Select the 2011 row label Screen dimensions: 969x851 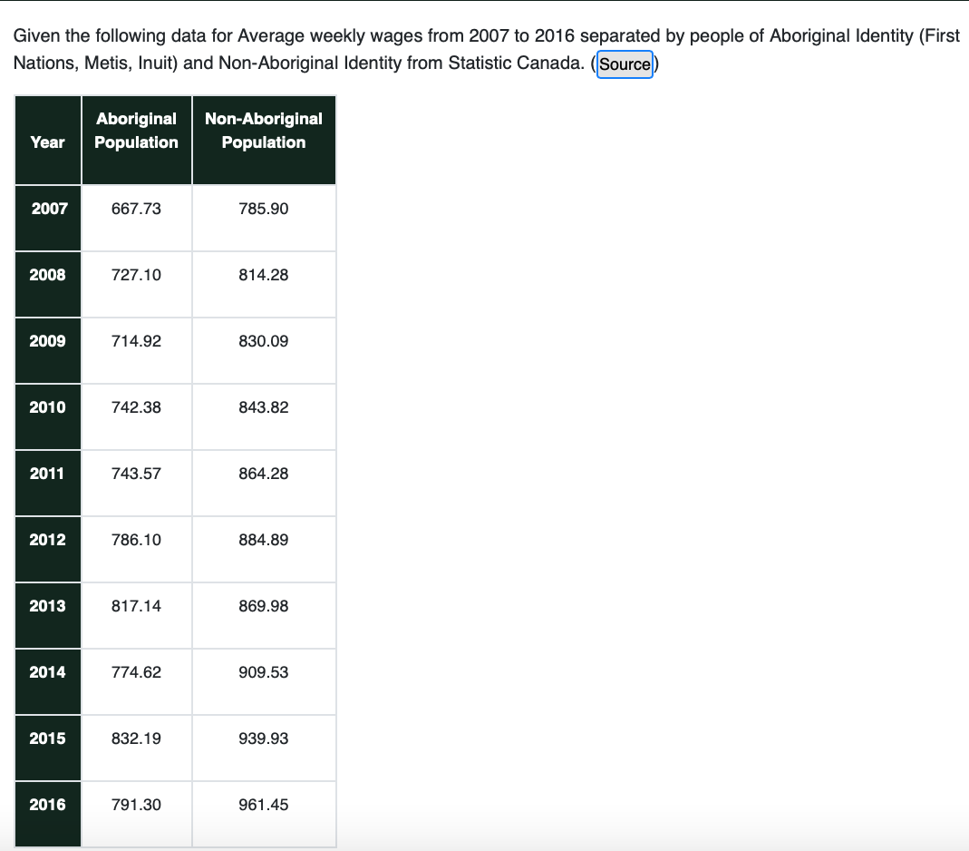[x=46, y=473]
